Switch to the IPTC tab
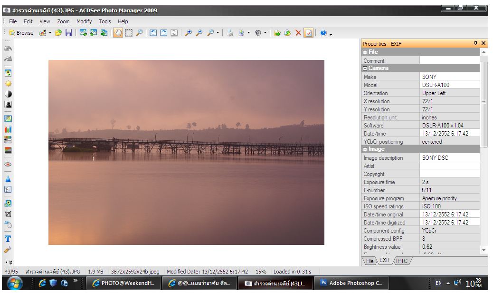493x293 pixels. tap(401, 261)
